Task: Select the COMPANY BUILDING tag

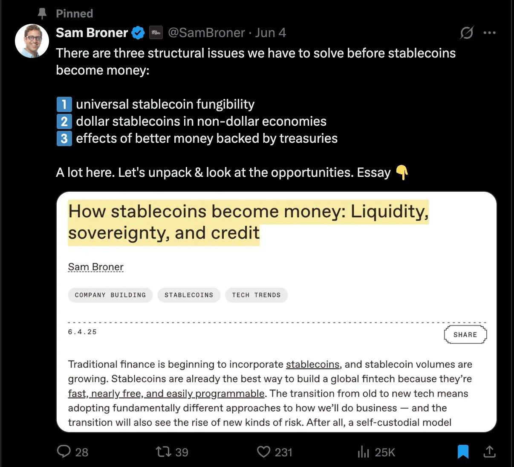Action: (110, 295)
